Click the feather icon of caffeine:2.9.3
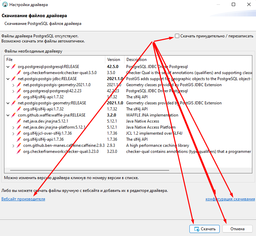Image resolution: width=256 pixels, height=236 pixels. pos(19,145)
